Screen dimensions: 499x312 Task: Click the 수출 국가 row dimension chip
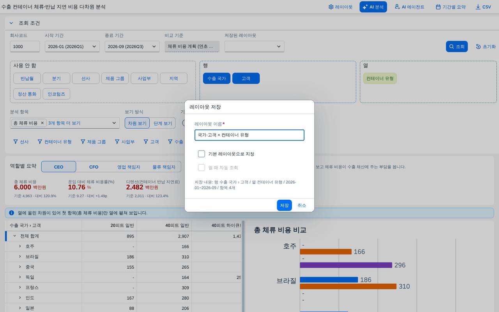point(217,78)
